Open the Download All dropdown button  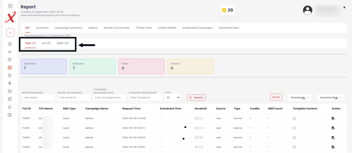tap(330, 97)
